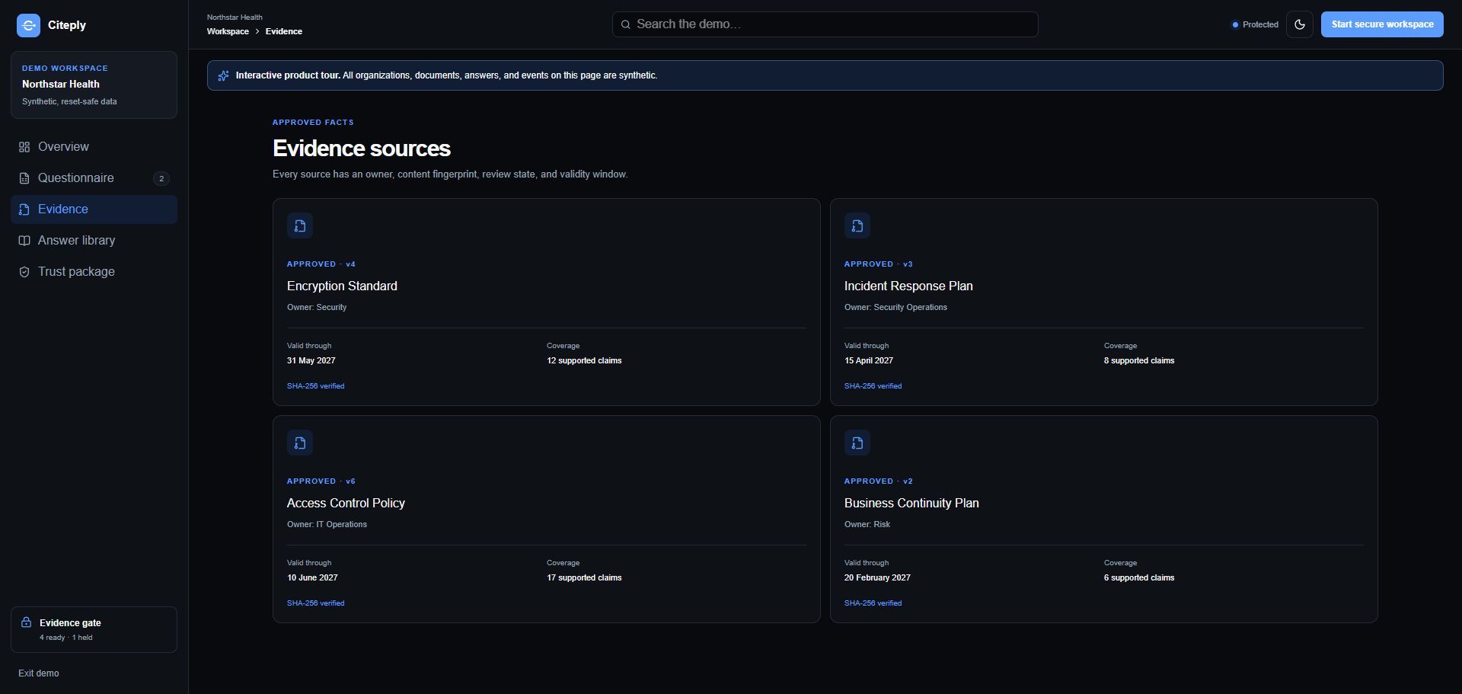
Task: Open the Business Continuity Plan title
Action: pos(911,503)
